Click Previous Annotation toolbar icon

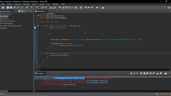(x=81, y=7)
